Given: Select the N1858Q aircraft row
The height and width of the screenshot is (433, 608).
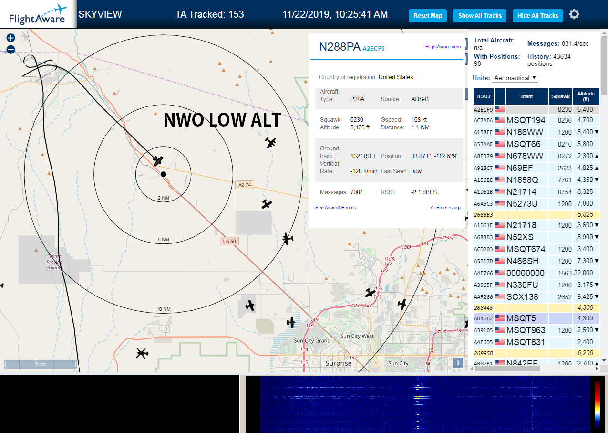Looking at the screenshot, I should 536,180.
